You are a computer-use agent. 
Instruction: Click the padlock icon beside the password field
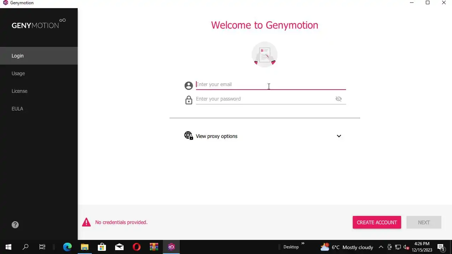(189, 100)
